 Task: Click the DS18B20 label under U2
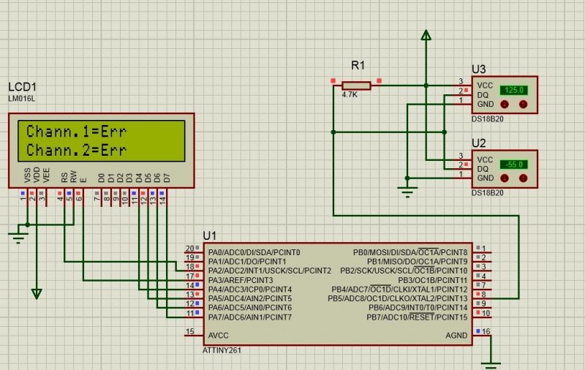point(488,192)
